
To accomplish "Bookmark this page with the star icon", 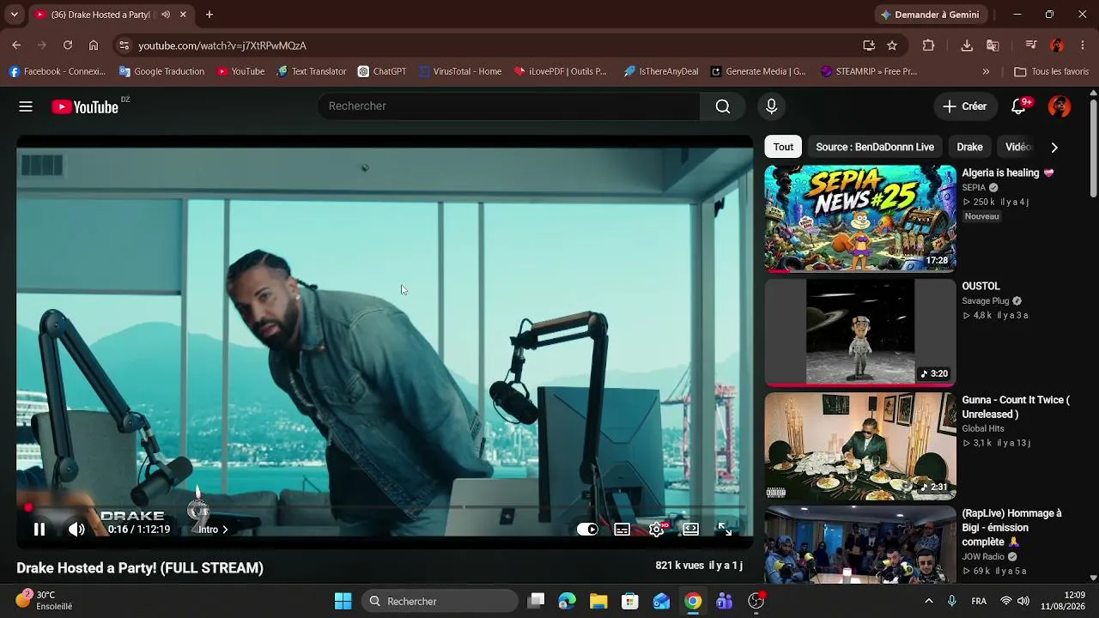I will click(892, 45).
